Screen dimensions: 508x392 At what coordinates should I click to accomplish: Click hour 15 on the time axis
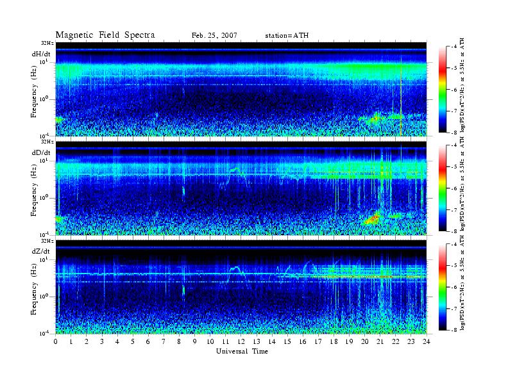(x=287, y=342)
